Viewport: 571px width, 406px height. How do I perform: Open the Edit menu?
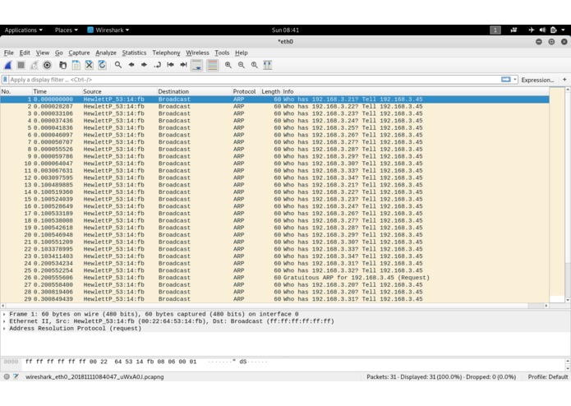[x=25, y=53]
